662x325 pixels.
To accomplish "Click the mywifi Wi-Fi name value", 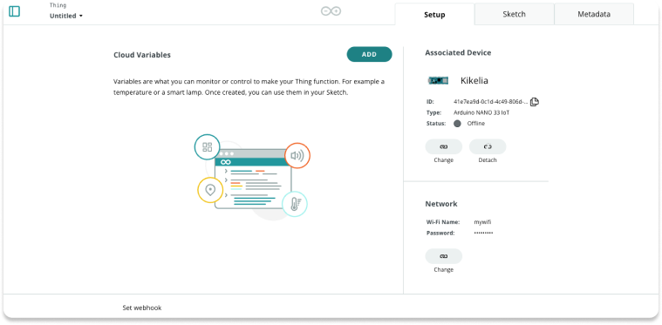I will pos(482,222).
